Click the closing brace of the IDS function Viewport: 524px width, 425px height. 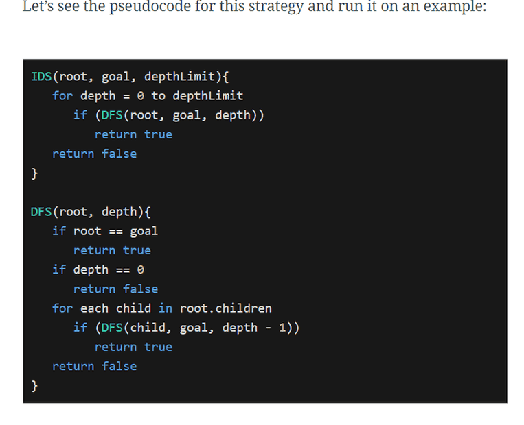34,173
